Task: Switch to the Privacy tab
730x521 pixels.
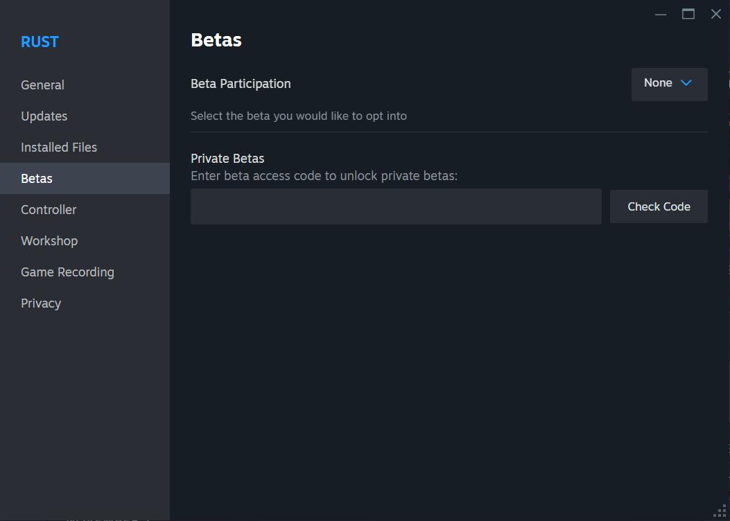Action: [x=85, y=303]
